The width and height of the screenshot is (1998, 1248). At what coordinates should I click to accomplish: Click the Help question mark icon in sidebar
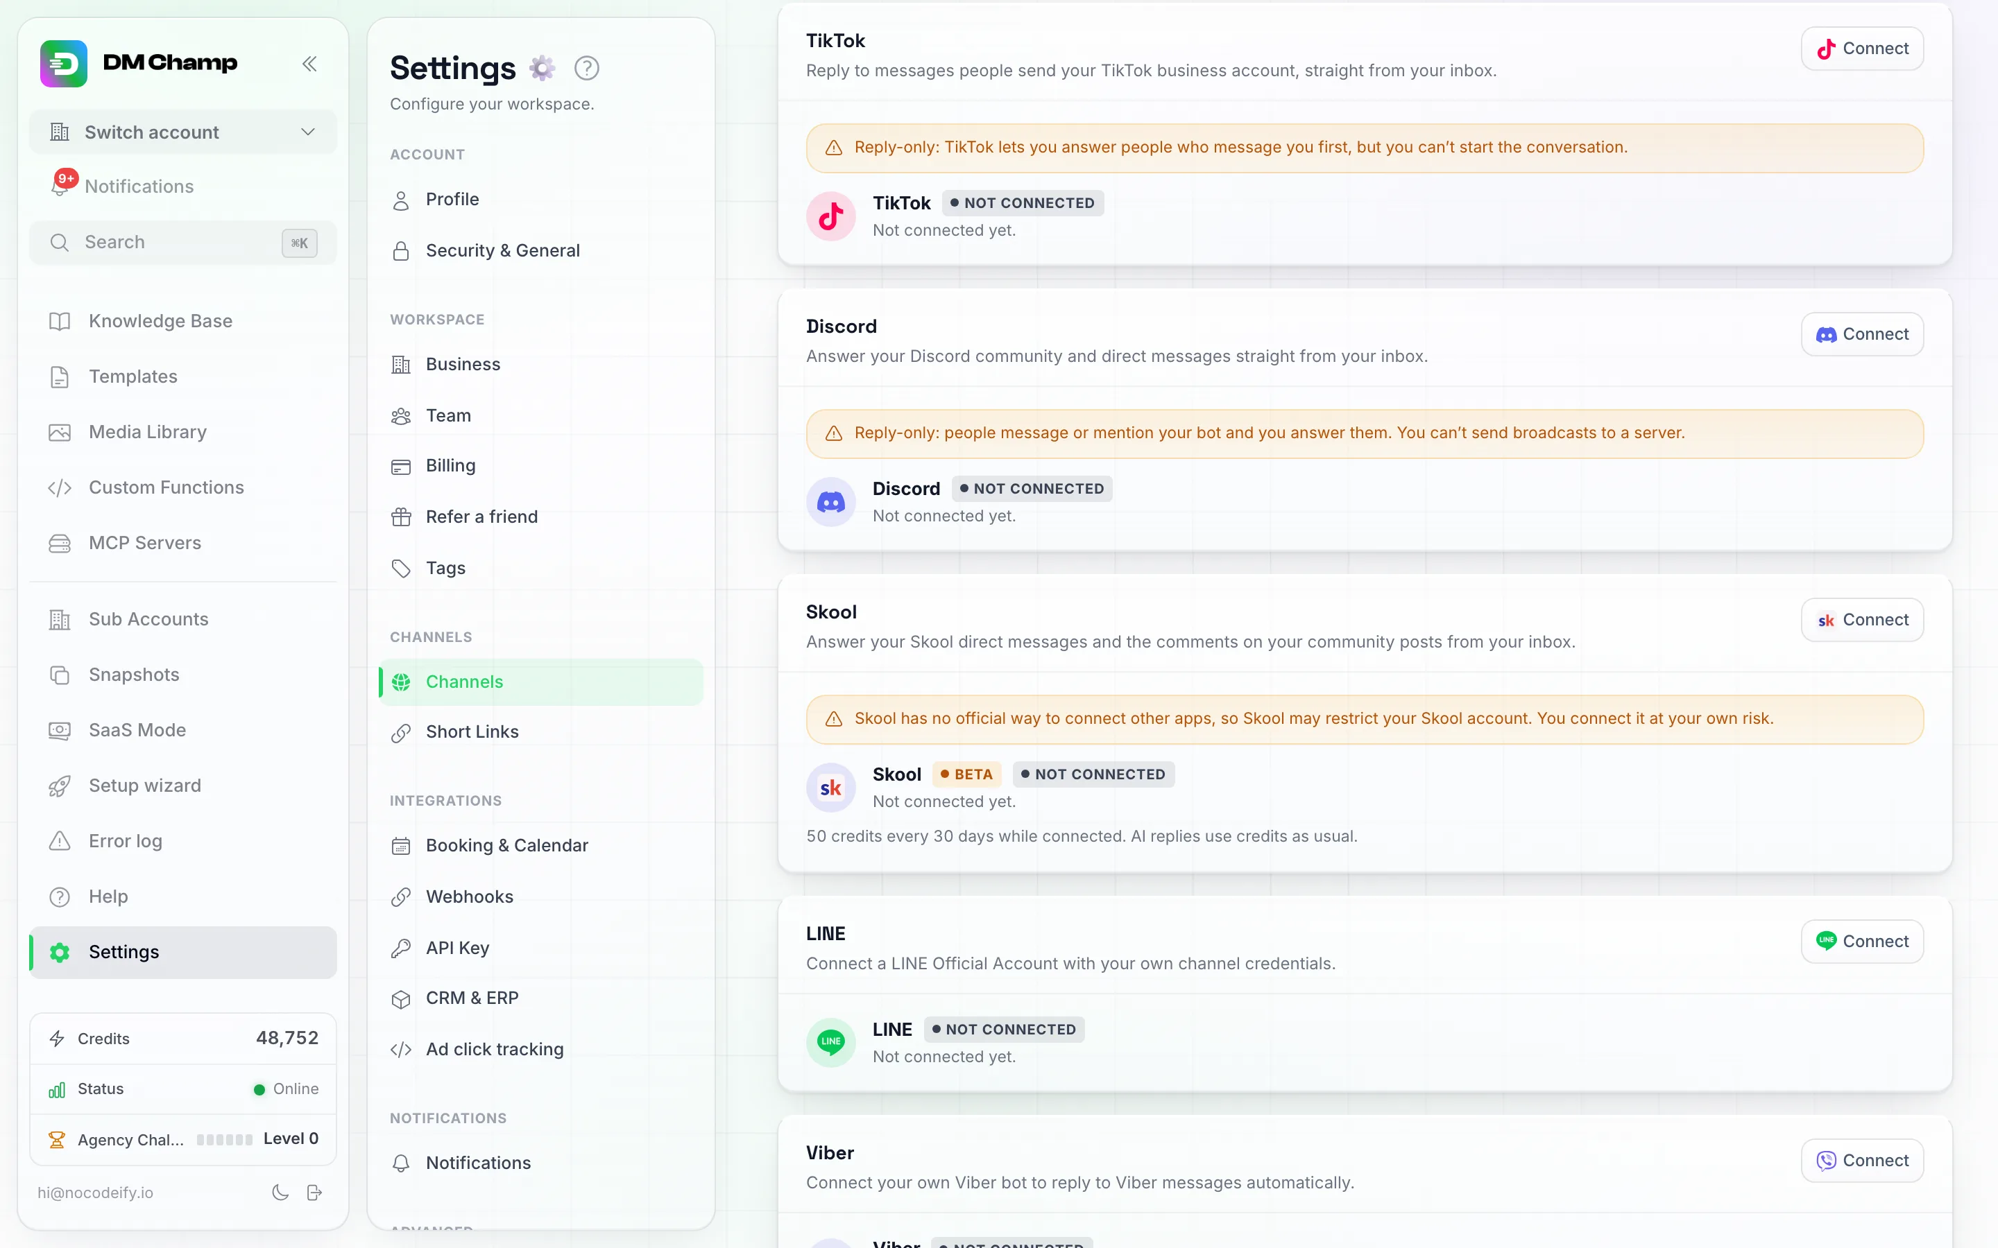coord(60,896)
